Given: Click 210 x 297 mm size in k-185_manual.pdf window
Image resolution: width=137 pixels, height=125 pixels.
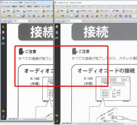Looking at the screenshot, I should pyautogui.click(x=14, y=119).
